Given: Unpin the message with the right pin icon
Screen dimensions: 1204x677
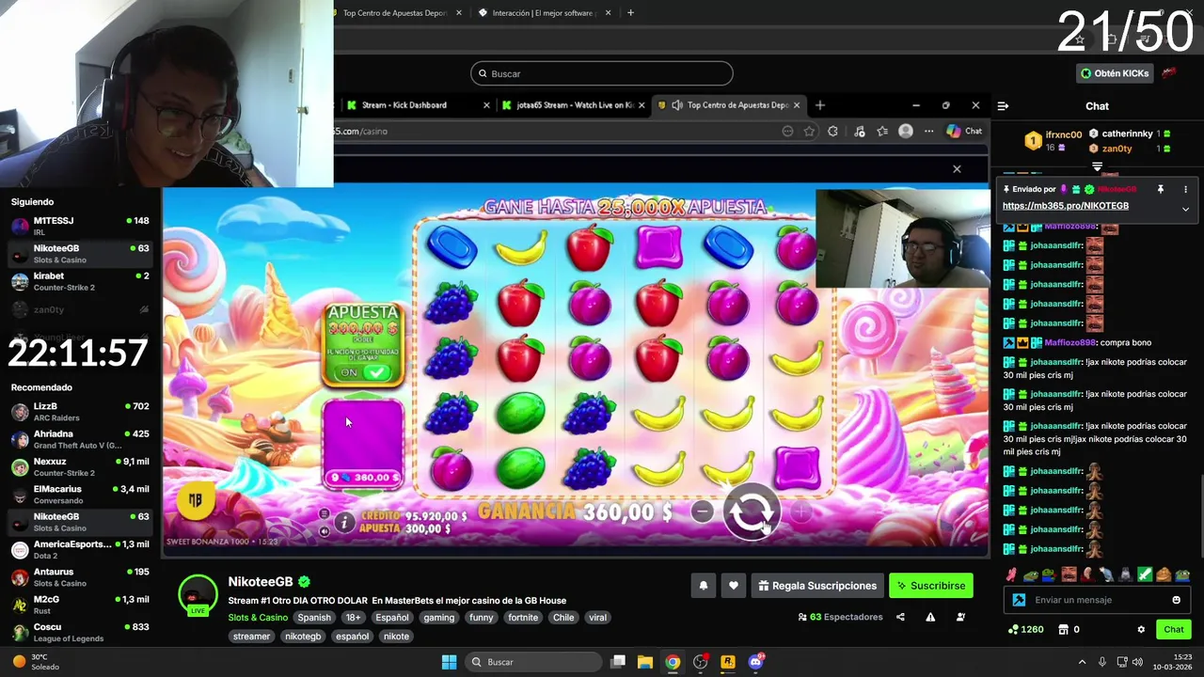Looking at the screenshot, I should pyautogui.click(x=1161, y=189).
